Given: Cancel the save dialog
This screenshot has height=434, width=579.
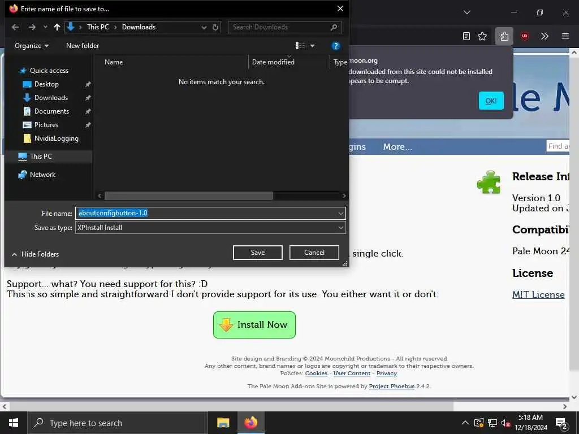Looking at the screenshot, I should pyautogui.click(x=314, y=253).
